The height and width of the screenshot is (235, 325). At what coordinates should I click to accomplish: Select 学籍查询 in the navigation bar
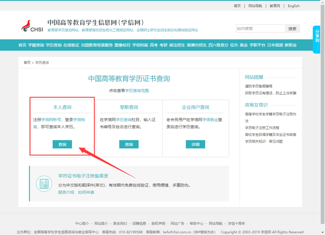pos(36,45)
